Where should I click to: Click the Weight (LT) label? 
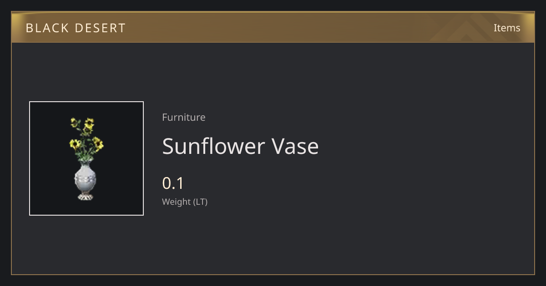pyautogui.click(x=185, y=202)
